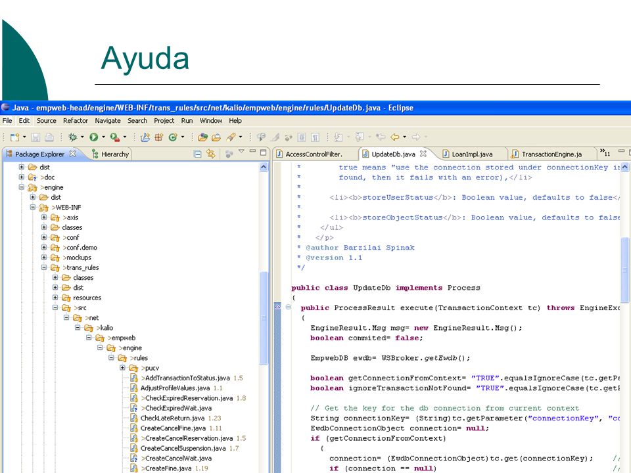Switch to the LoanImpl.java editor tab

[x=467, y=154]
